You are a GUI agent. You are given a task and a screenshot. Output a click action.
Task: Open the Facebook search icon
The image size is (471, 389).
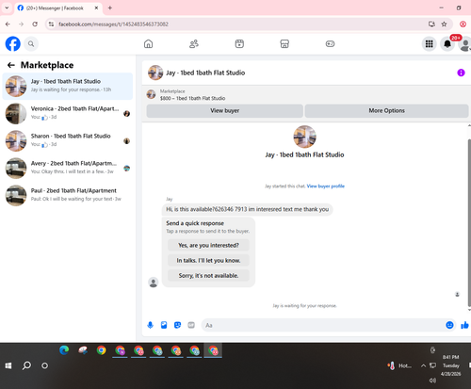pyautogui.click(x=31, y=43)
